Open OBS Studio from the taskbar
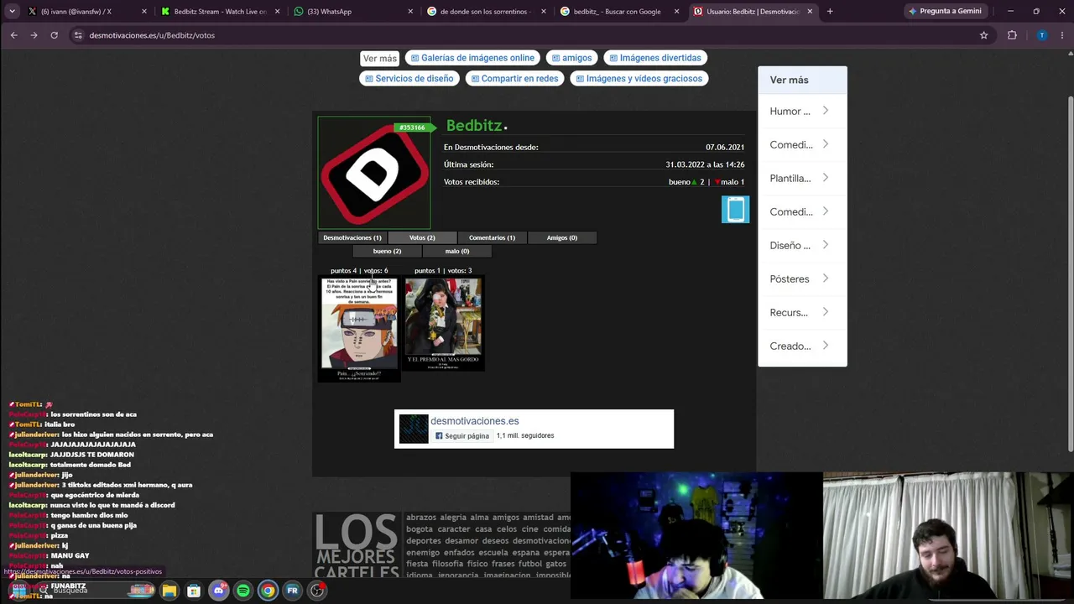 tap(317, 591)
